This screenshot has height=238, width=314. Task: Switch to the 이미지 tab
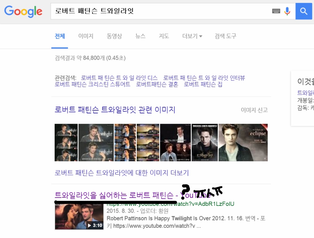[x=86, y=36]
